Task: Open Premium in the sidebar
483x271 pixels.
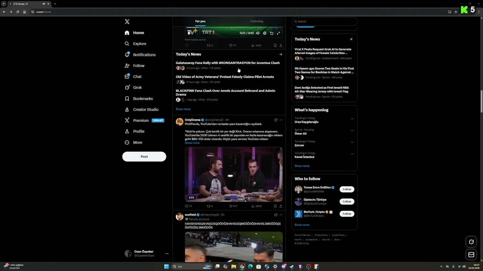Action: click(x=144, y=120)
